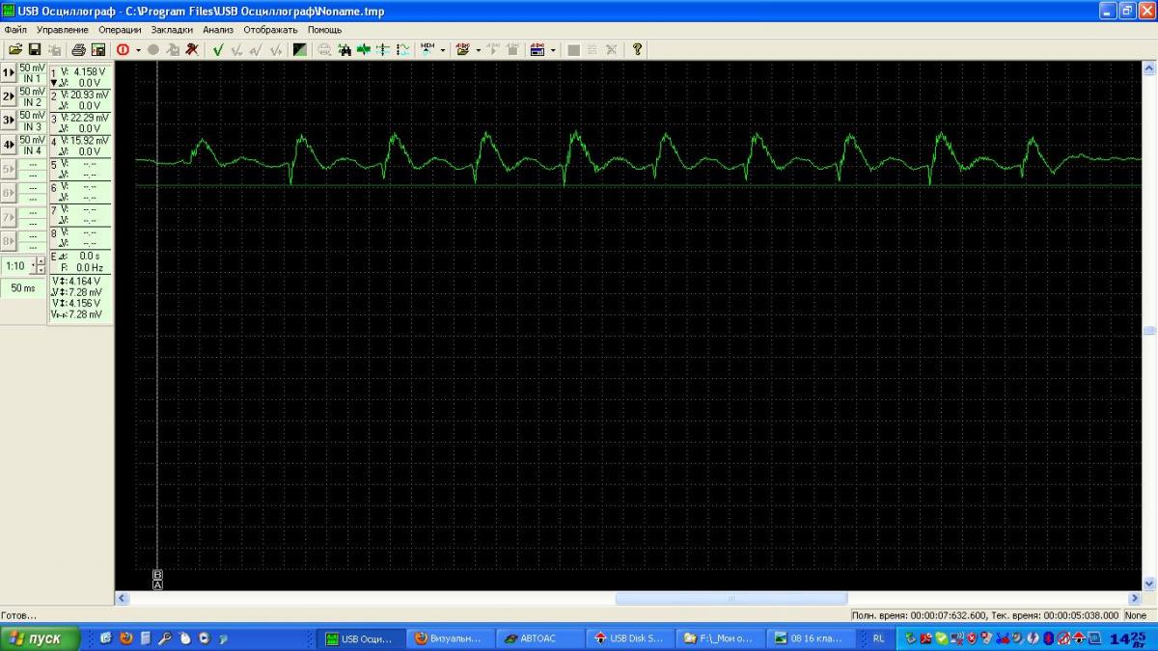Click channel 2 reading 20.93 mV
Screen dimensions: 1158x651
90,95
